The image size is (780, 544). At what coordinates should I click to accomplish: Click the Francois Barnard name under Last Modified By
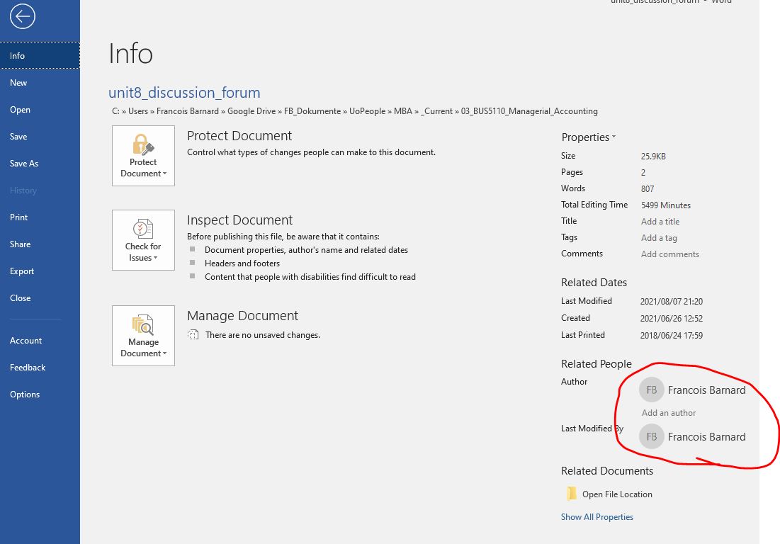[x=706, y=437]
